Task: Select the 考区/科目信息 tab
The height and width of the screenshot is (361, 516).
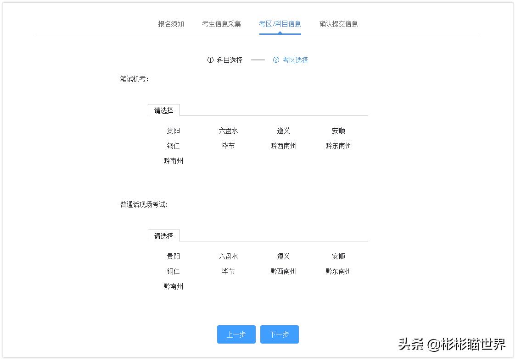Action: point(280,24)
